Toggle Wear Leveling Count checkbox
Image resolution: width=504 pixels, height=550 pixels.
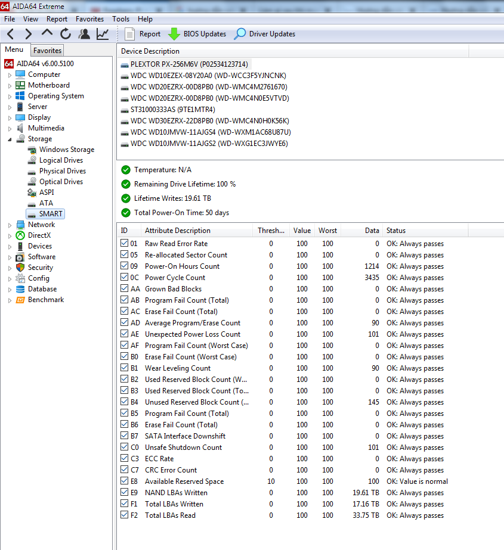tap(124, 367)
